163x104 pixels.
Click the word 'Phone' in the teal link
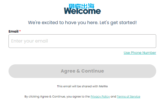coord(136,53)
